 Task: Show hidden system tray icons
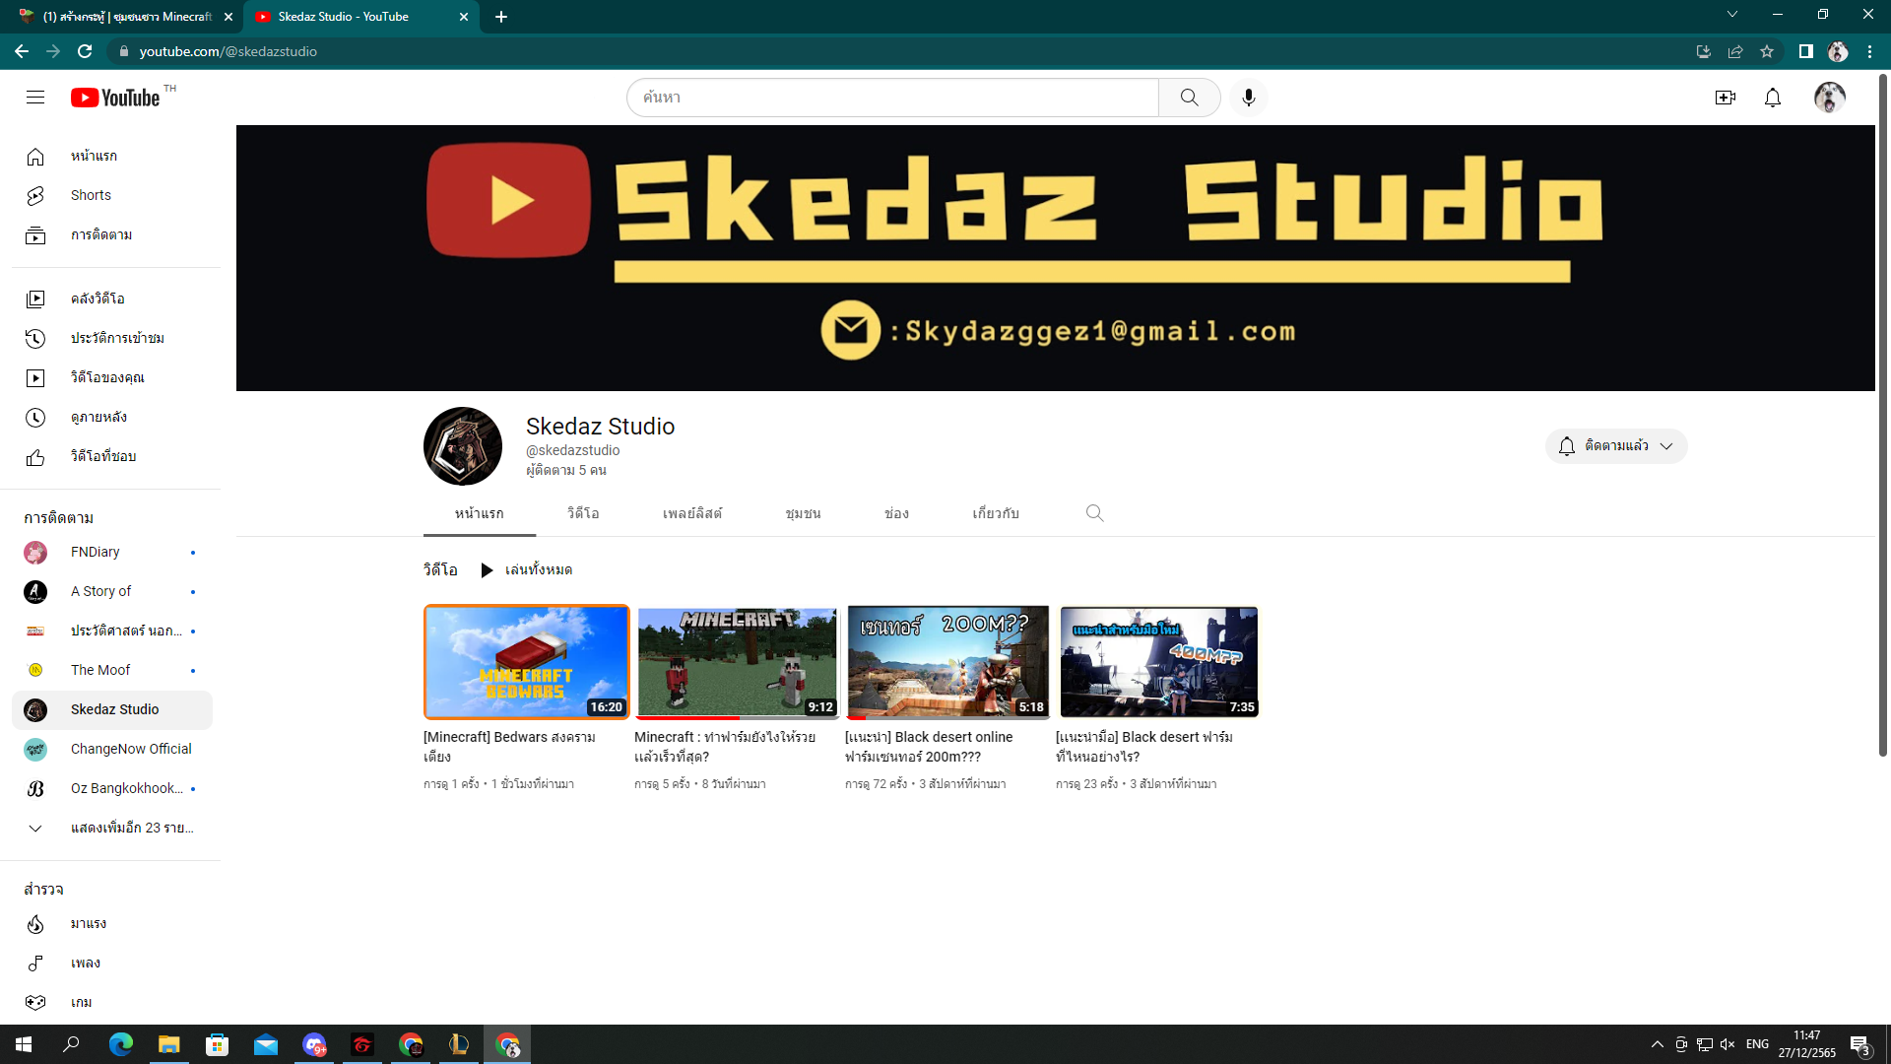pyautogui.click(x=1658, y=1044)
